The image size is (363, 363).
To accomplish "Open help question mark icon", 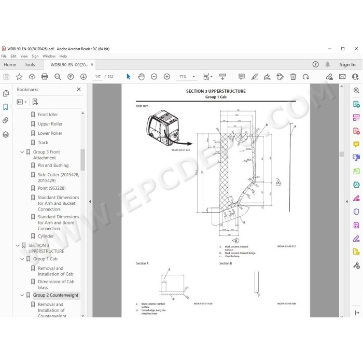I will pyautogui.click(x=315, y=64).
